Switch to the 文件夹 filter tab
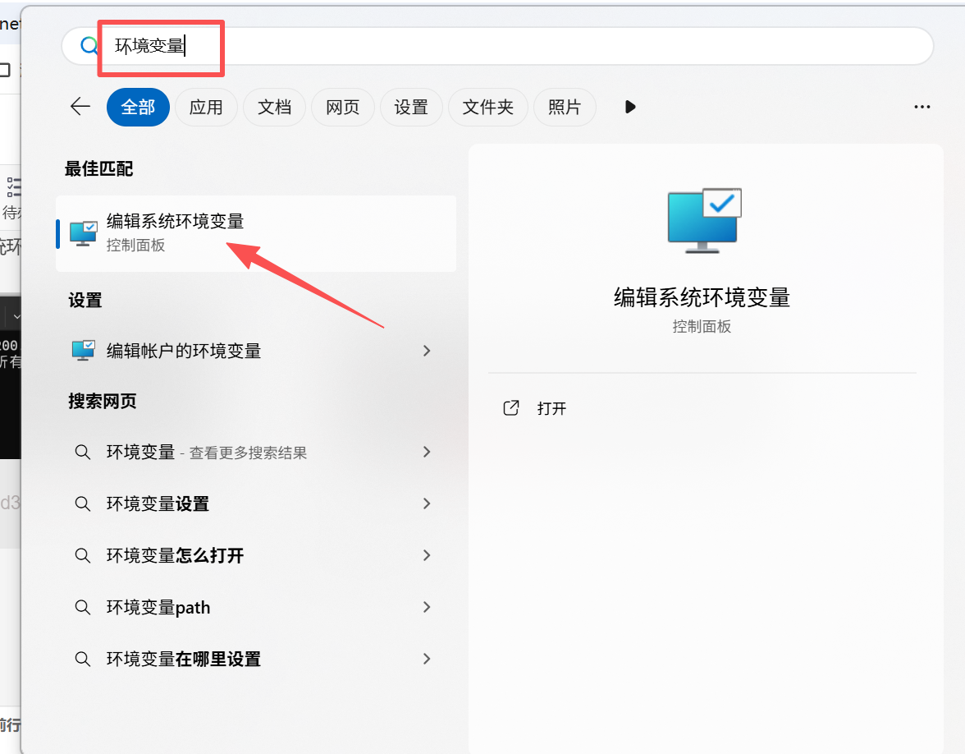 click(488, 107)
